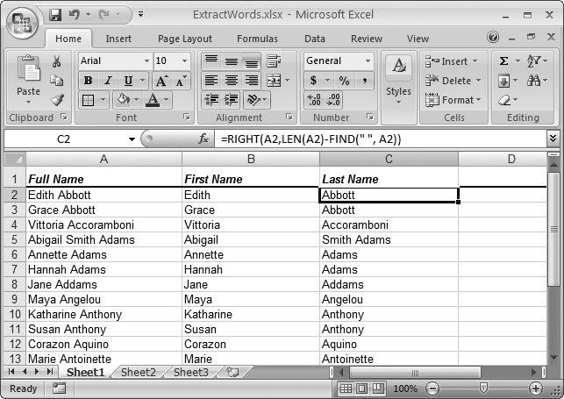Open the Insert ribbon tab
564x399 pixels.
click(118, 39)
